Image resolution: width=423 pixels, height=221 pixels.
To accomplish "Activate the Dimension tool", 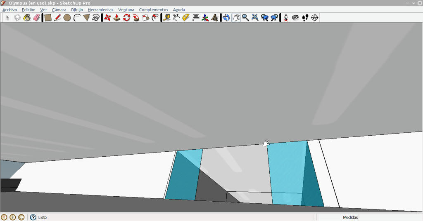I will click(176, 18).
